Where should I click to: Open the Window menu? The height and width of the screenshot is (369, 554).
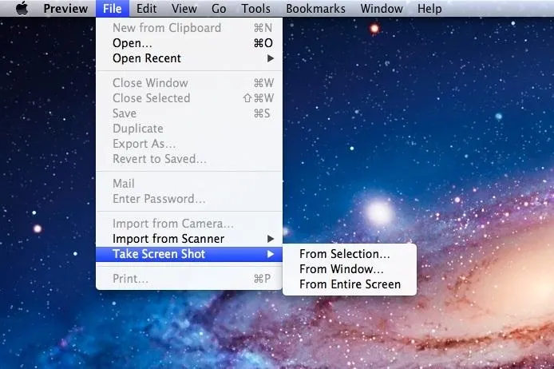click(382, 8)
